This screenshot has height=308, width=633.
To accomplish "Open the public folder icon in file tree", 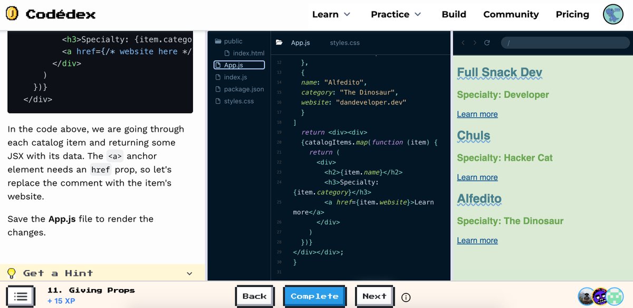I will tap(218, 41).
